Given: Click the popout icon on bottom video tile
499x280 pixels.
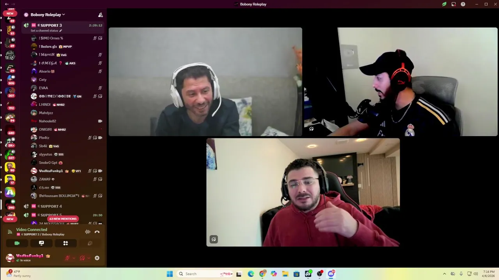Looking at the screenshot, I should pyautogui.click(x=214, y=239).
